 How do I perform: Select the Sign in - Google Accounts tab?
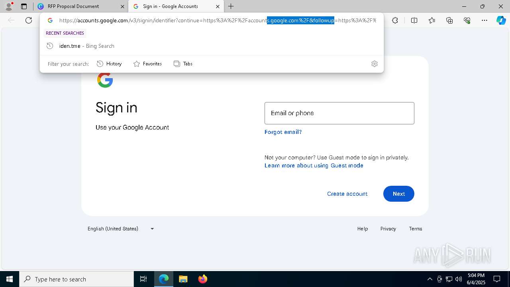coord(176,6)
